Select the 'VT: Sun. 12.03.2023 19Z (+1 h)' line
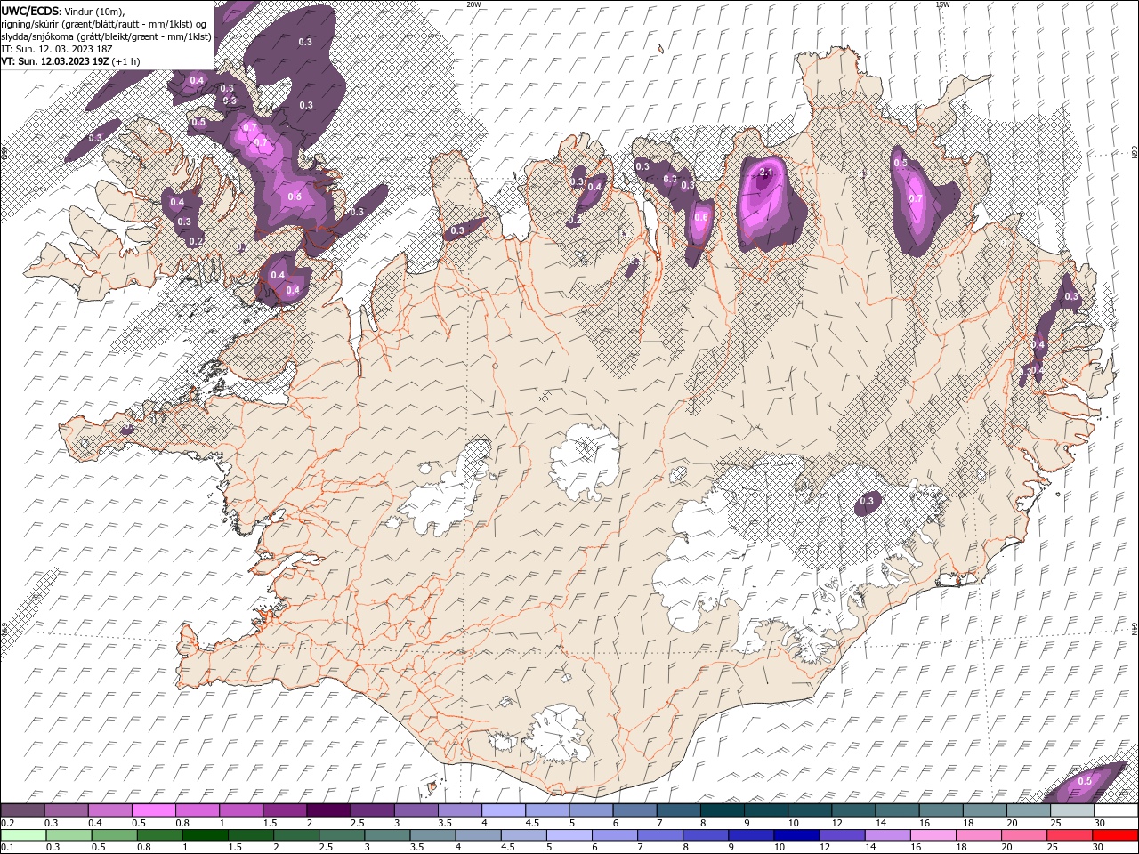Viewport: 1139px width, 854px height. coord(70,61)
